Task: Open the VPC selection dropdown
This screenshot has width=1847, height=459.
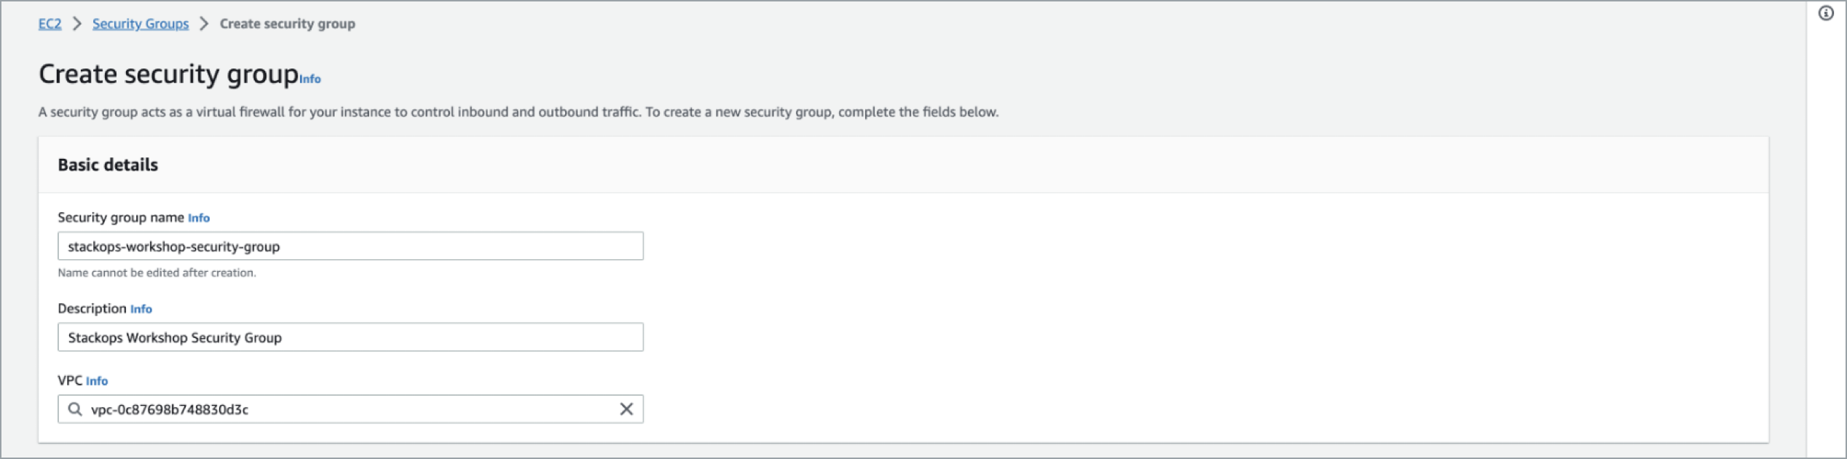Action: click(x=350, y=409)
